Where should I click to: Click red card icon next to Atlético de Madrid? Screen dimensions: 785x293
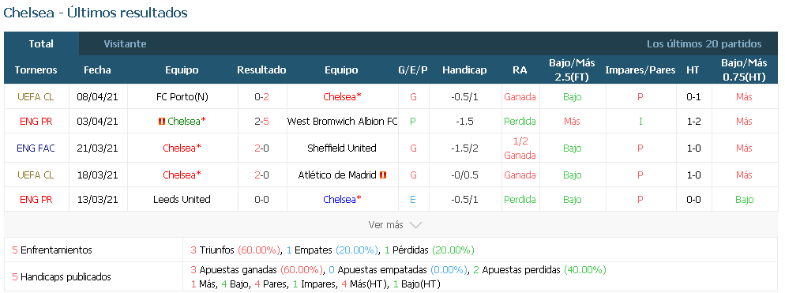point(383,175)
